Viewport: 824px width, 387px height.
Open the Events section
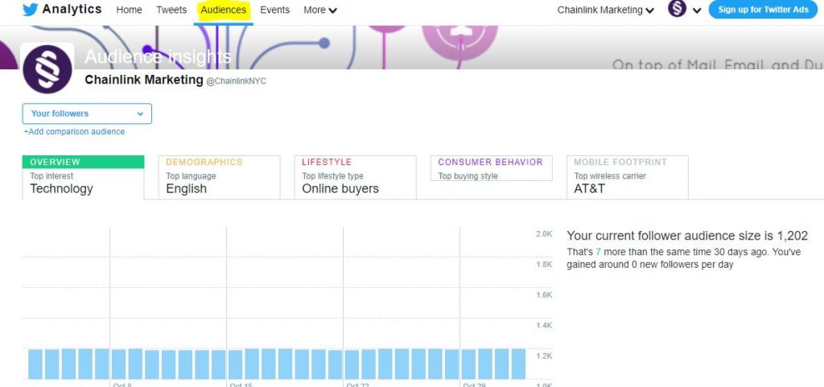[x=275, y=10]
